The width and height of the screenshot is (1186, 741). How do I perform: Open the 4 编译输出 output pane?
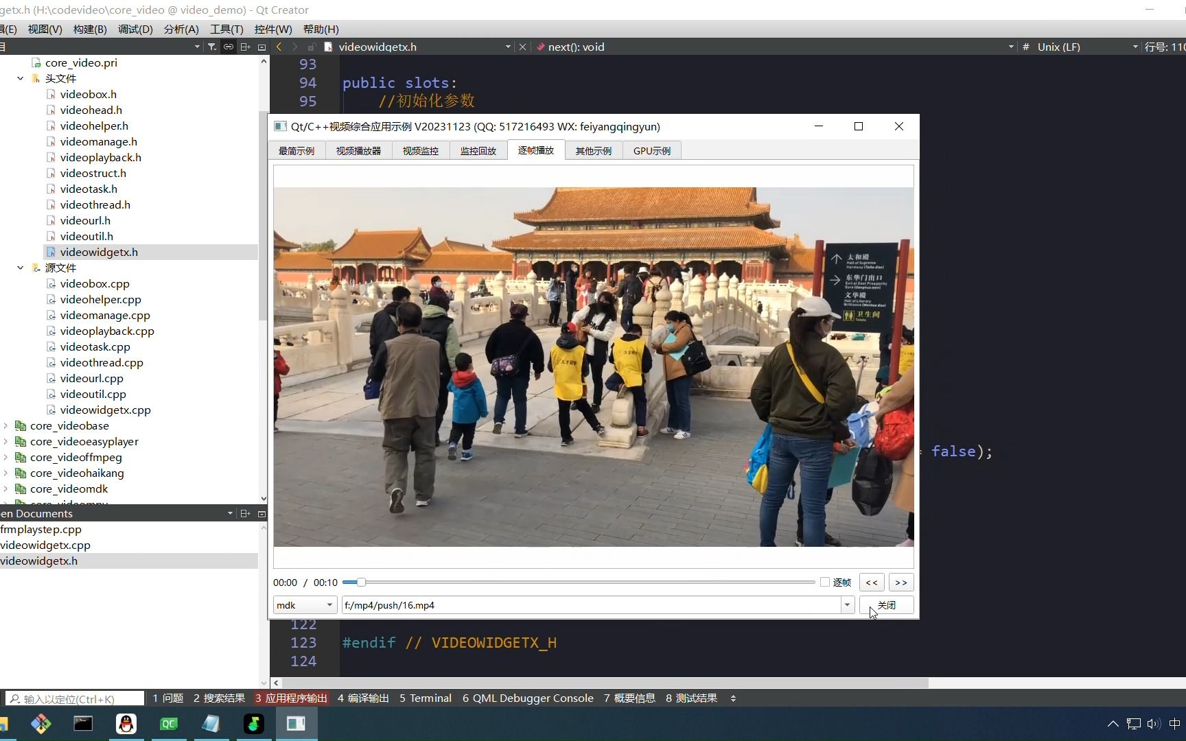point(363,698)
